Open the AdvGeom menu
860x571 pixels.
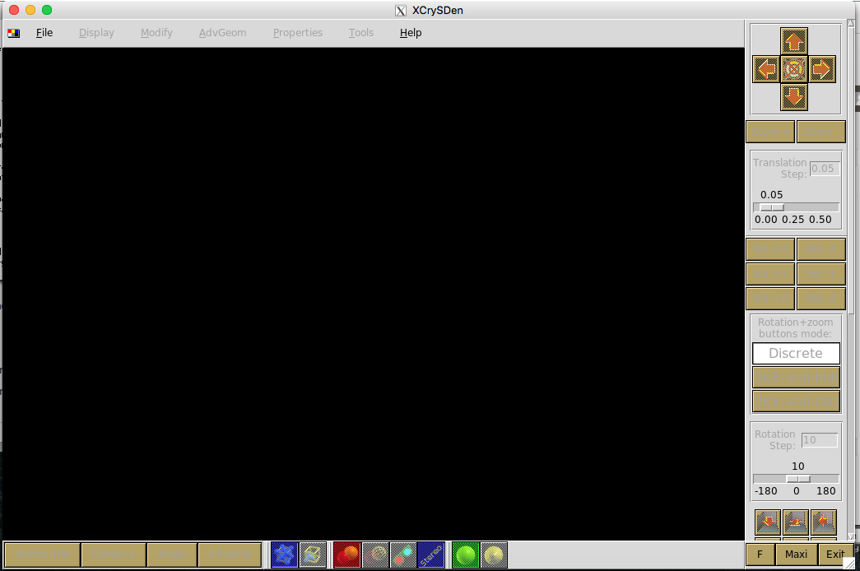coord(223,33)
